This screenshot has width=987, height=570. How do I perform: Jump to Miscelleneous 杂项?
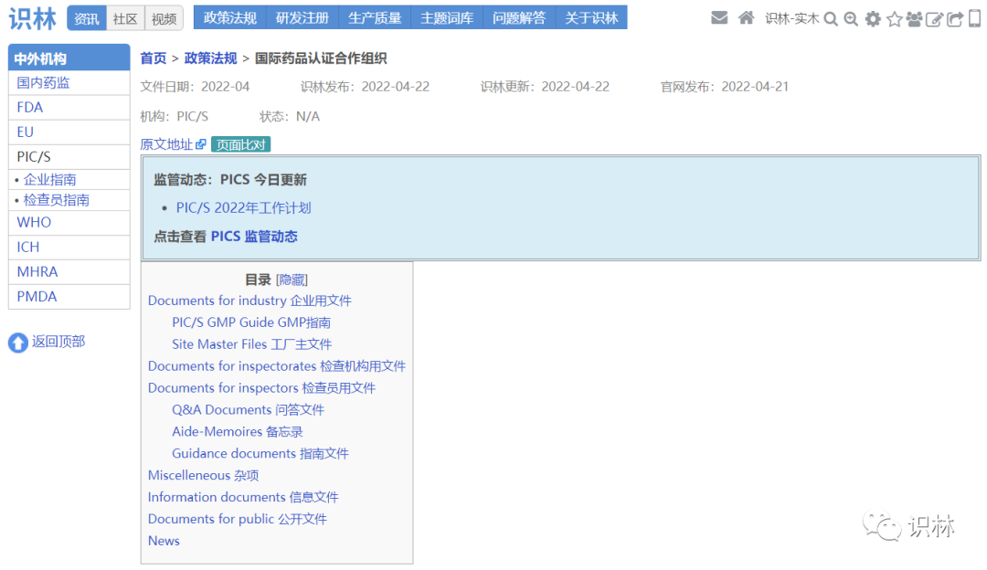coord(203,476)
